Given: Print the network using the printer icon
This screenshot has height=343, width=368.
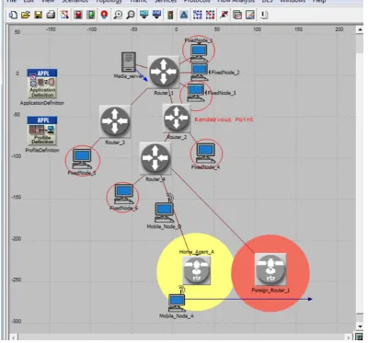Looking at the screenshot, I should 51,15.
